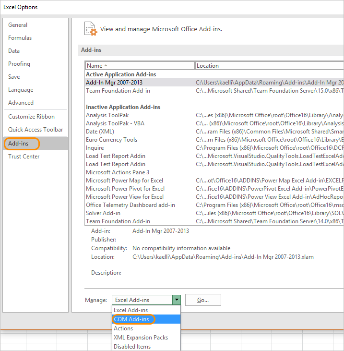Screen dimensions: 344x351
Task: Select Quick Access Toolbar category
Action: pos(36,130)
